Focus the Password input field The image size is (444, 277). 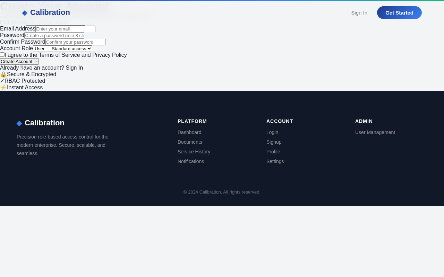point(54,35)
